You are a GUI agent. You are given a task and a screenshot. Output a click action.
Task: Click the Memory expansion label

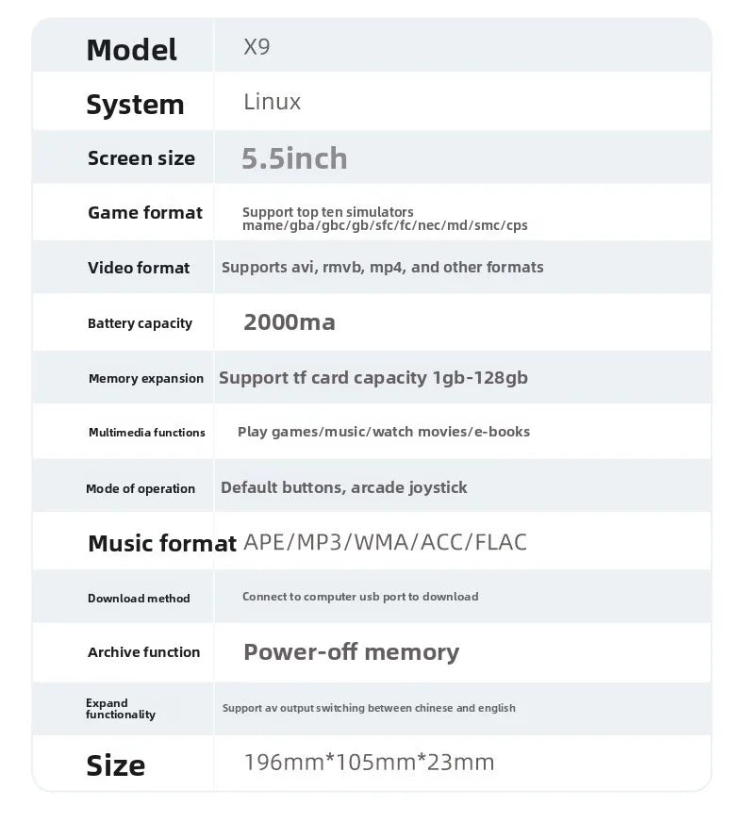146,378
